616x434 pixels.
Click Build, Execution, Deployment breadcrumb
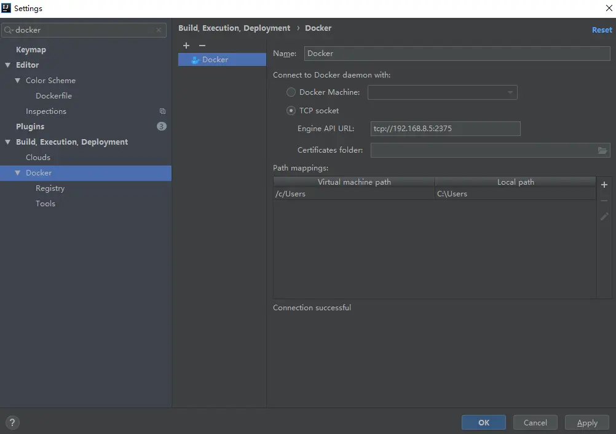[x=234, y=28]
